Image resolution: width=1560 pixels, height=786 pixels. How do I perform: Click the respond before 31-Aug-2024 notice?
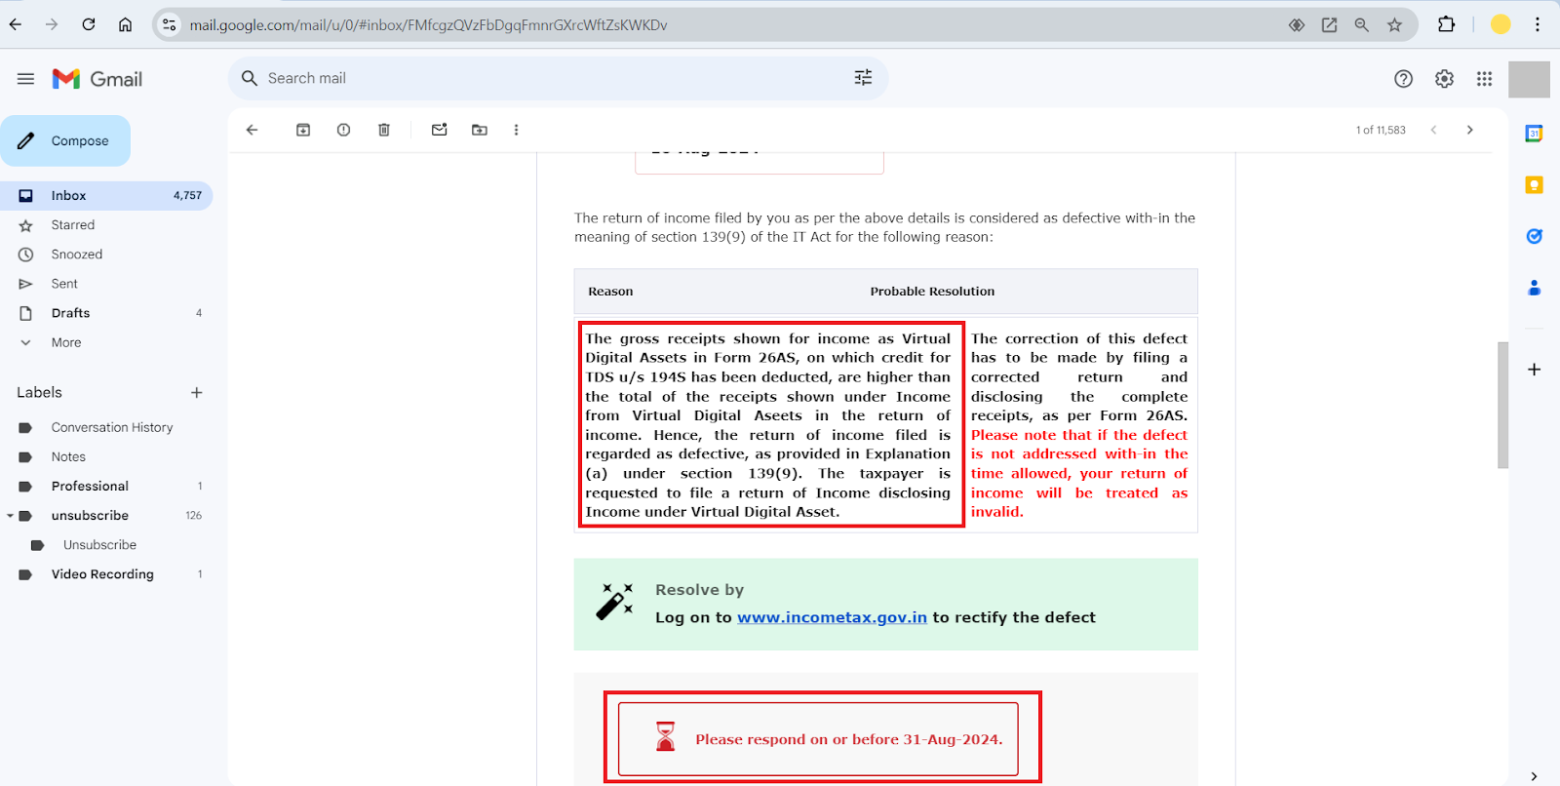[818, 739]
